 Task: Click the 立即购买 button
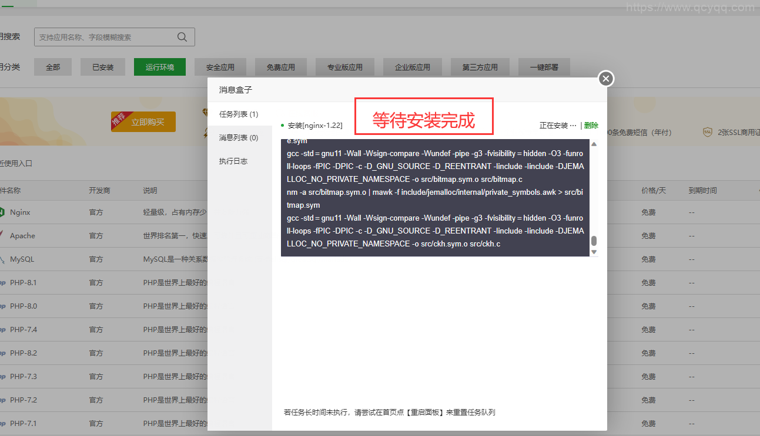coord(143,122)
